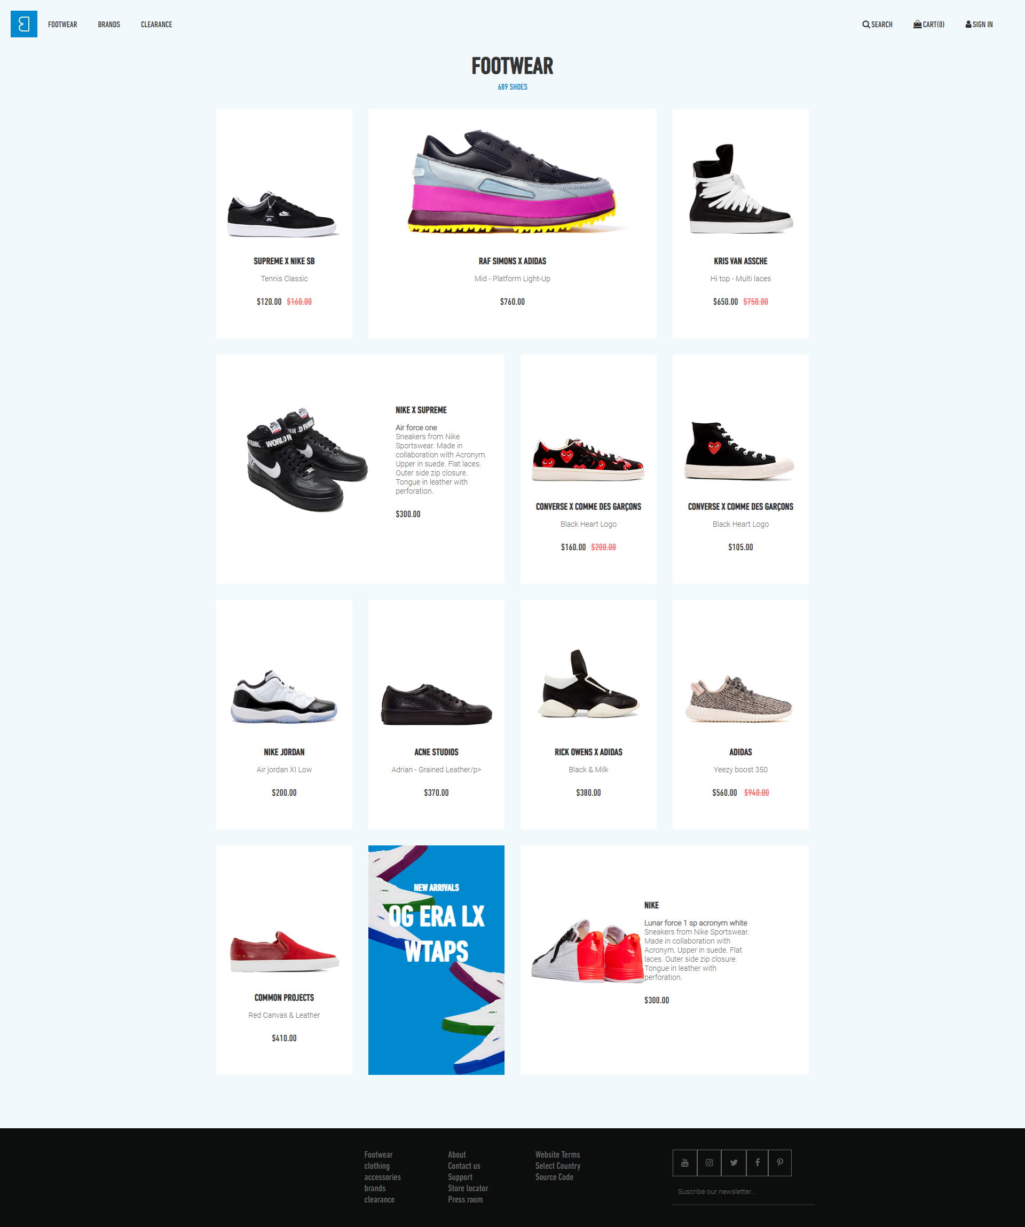Open the OG Era LX WTAPS banner
This screenshot has width=1025, height=1227.
[436, 960]
